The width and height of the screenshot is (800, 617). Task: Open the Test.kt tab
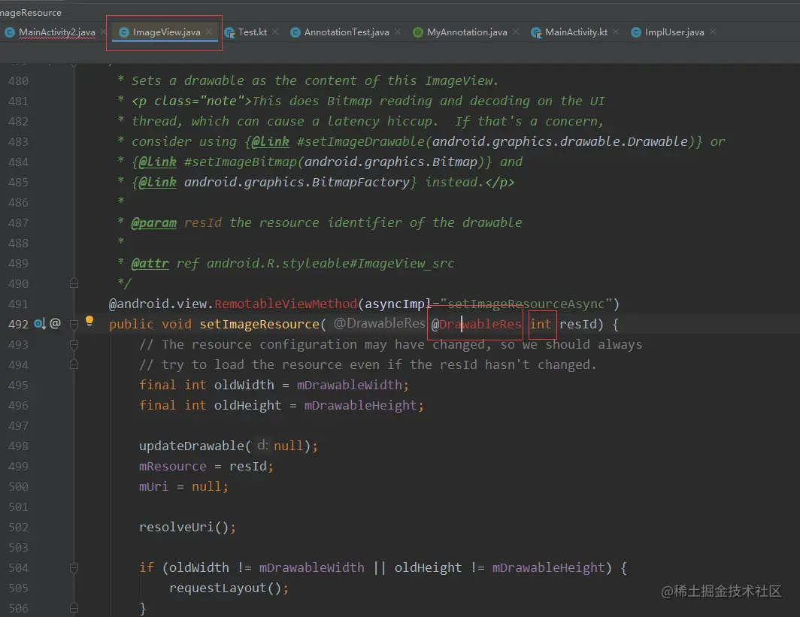point(252,32)
